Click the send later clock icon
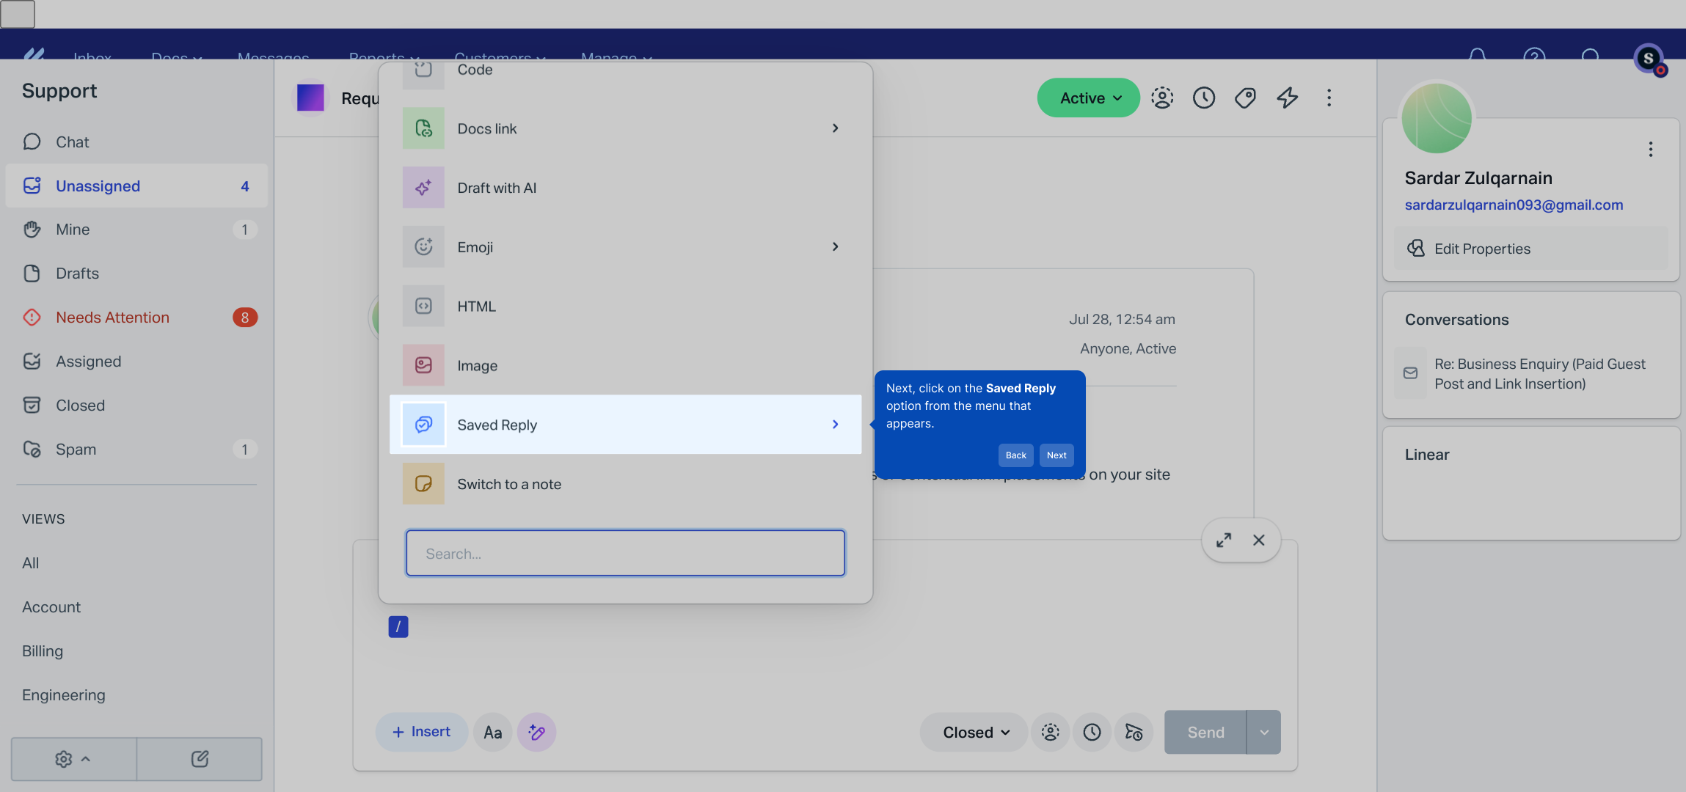This screenshot has width=1686, height=792. coord(1092,732)
